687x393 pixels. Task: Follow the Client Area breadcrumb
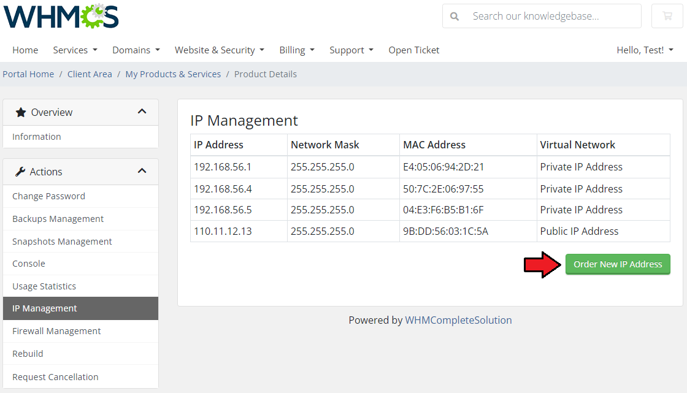[x=90, y=74]
